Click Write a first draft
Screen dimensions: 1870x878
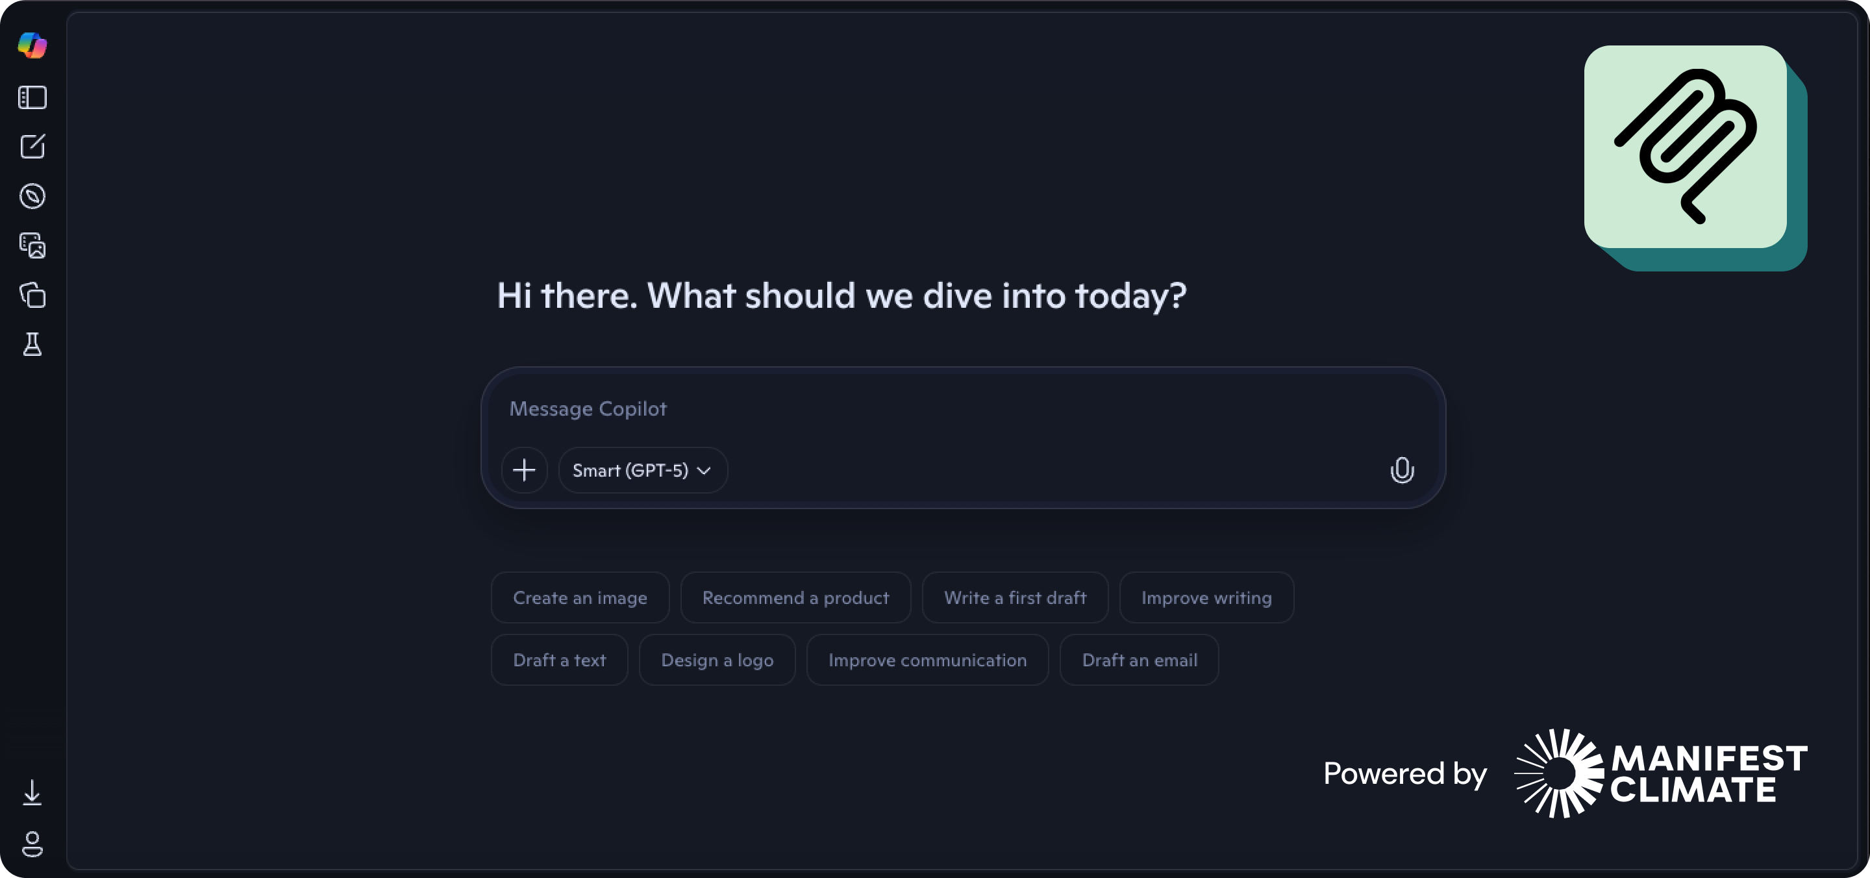[1015, 597]
